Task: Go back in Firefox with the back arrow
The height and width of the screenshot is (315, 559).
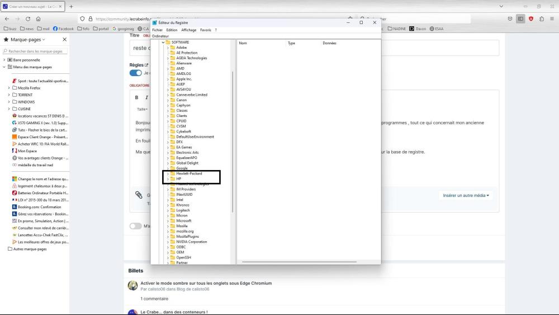Action: [7, 19]
